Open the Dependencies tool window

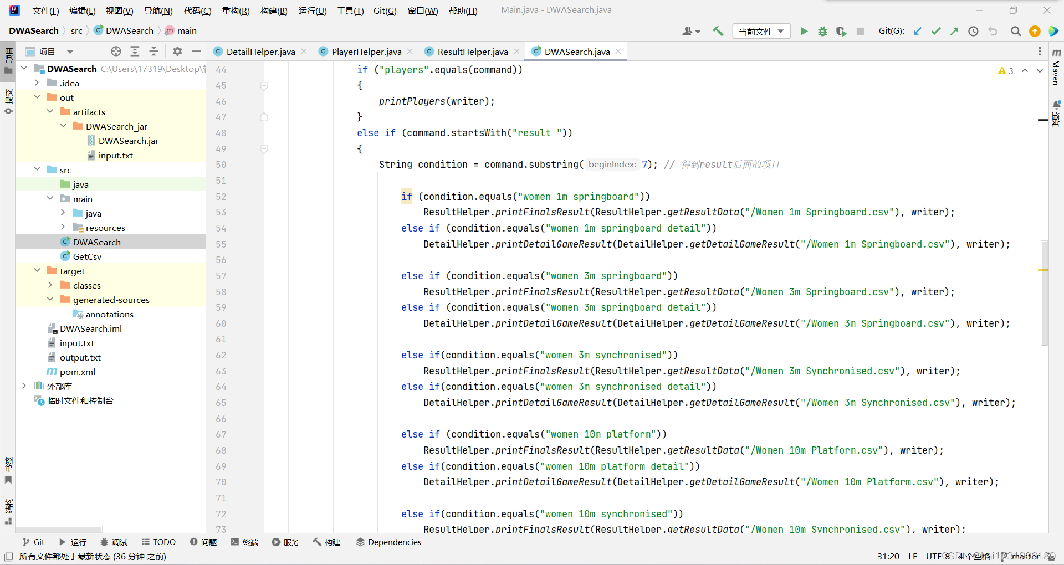(x=388, y=542)
